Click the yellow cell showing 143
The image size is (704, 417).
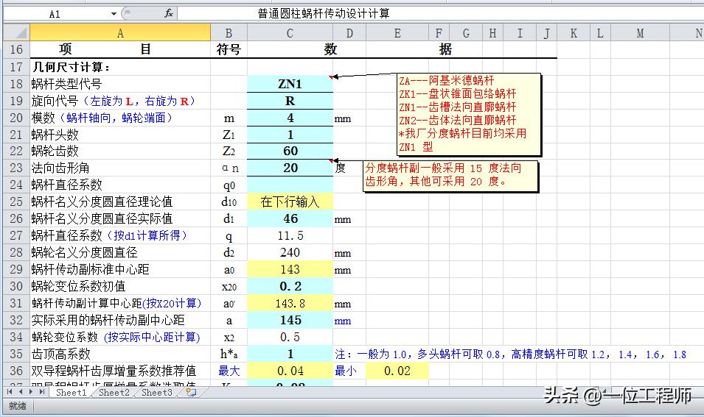(290, 270)
